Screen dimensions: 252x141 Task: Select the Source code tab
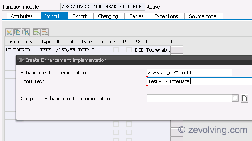coord(203,16)
